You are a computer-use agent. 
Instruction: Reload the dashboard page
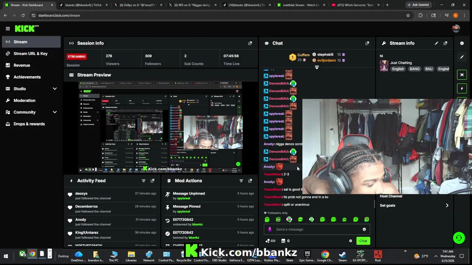pos(23,15)
